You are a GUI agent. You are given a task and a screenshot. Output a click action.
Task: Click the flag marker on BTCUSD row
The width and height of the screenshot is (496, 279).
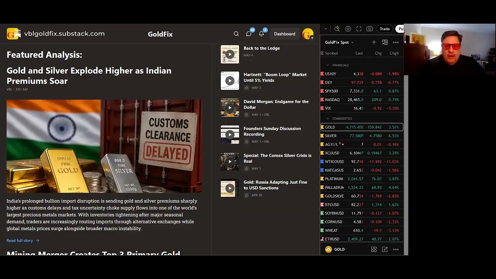point(322,205)
